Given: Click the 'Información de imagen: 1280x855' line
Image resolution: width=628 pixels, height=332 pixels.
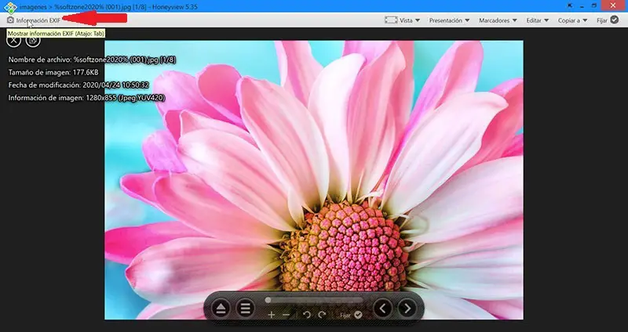Looking at the screenshot, I should coord(86,97).
